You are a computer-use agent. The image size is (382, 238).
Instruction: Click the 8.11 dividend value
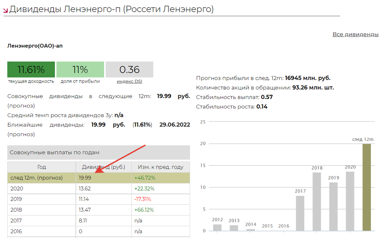pyautogui.click(x=82, y=220)
